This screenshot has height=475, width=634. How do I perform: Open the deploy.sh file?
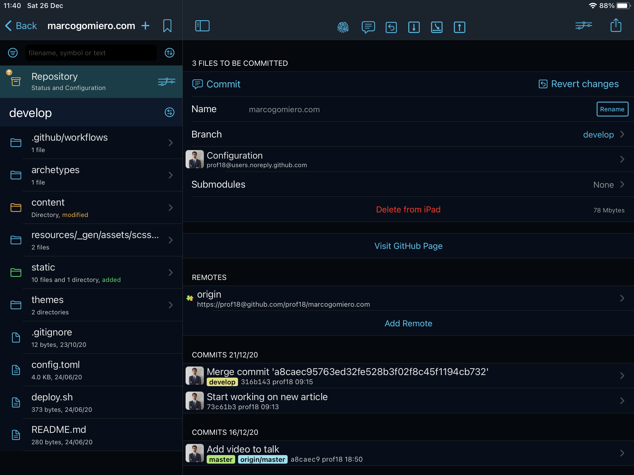click(91, 402)
